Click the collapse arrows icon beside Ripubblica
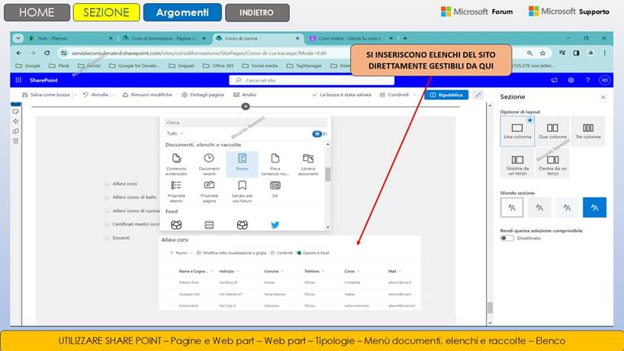This screenshot has height=351, width=624. pyautogui.click(x=478, y=95)
